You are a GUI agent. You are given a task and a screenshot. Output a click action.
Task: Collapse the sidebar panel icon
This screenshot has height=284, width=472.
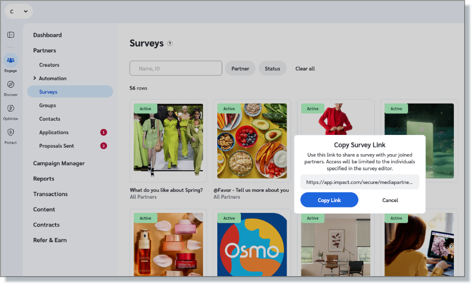click(x=10, y=35)
